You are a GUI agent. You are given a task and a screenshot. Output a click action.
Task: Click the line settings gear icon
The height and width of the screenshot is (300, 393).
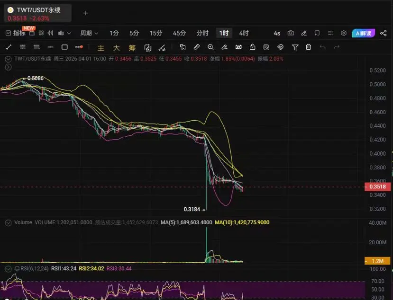(x=162, y=47)
